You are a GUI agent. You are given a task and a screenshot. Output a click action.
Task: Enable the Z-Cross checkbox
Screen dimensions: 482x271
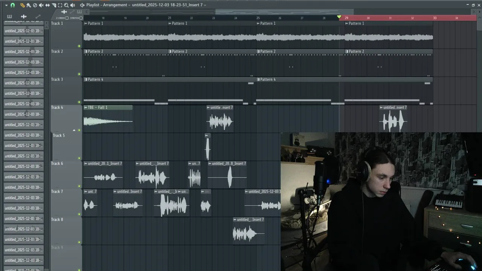pyautogui.click(x=67, y=18)
